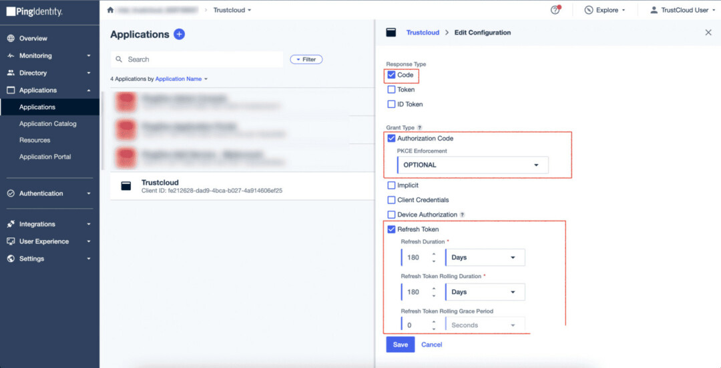721x368 pixels.
Task: Expand the Directory sidebar section
Action: click(89, 73)
